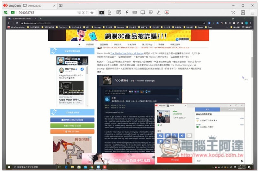259x172 pixels.
Task: Open The Thrill of the Fight link
Action: coord(127,53)
